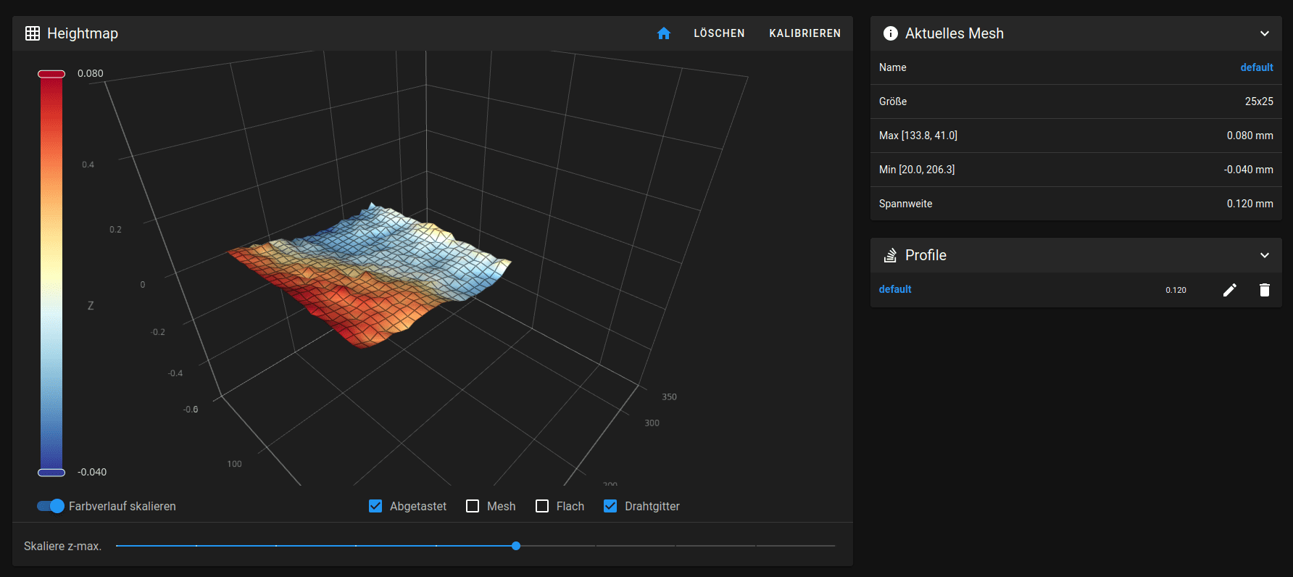This screenshot has height=577, width=1293.
Task: Click the Skaliere z-max. label
Action: click(63, 546)
